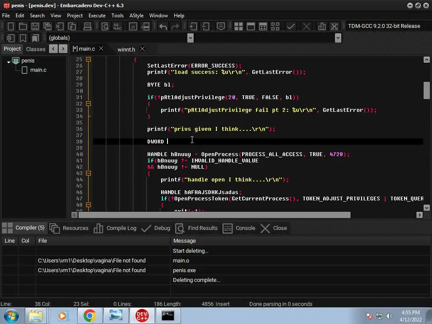
Task: Click the vertical scrollbar thumb of the editor
Action: pos(427,90)
